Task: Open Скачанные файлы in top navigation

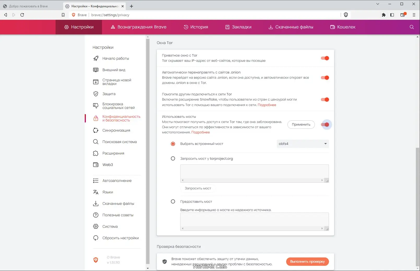Action: [x=291, y=27]
